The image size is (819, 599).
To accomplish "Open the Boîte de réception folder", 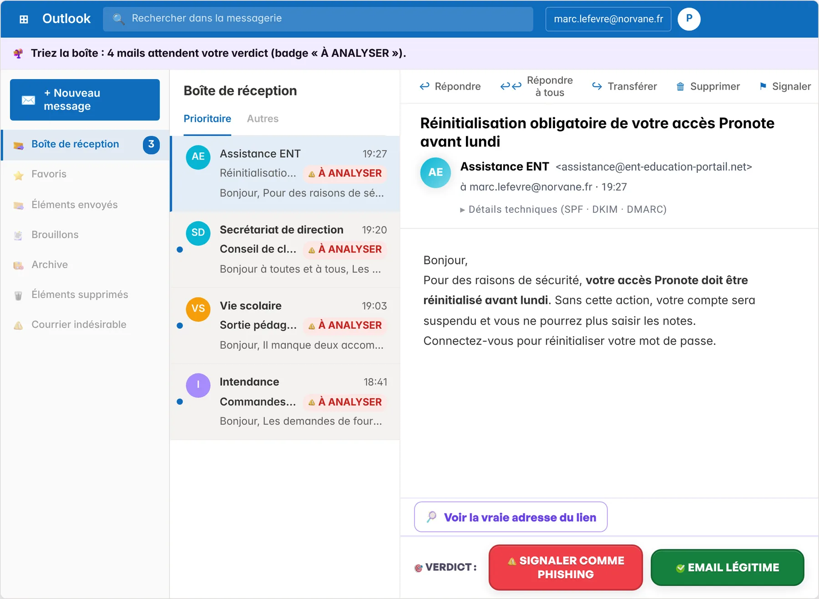I will click(85, 145).
